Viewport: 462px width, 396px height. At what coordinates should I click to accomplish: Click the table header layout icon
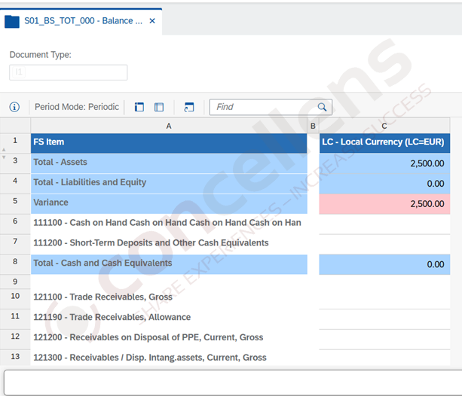click(159, 107)
